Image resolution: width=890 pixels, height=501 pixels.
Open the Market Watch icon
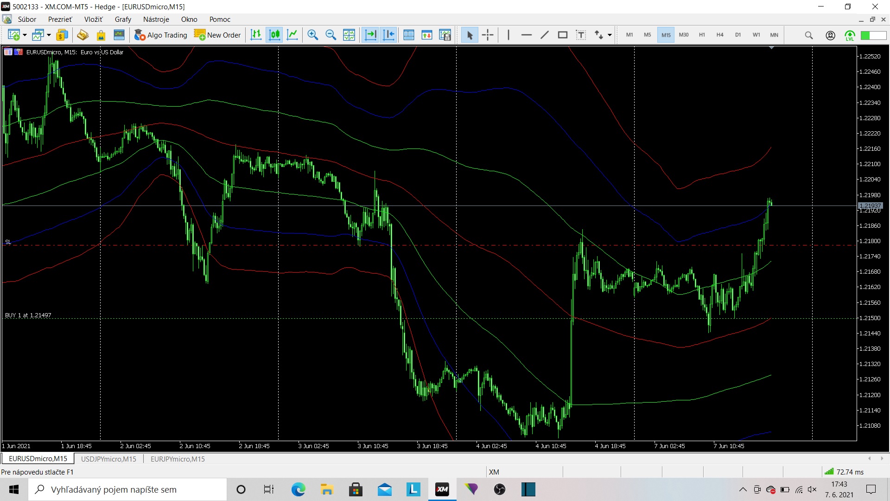(83, 35)
